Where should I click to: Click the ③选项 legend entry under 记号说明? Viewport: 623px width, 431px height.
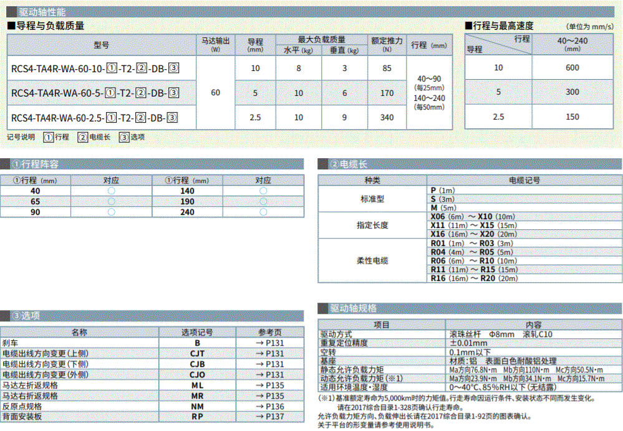pyautogui.click(x=132, y=137)
